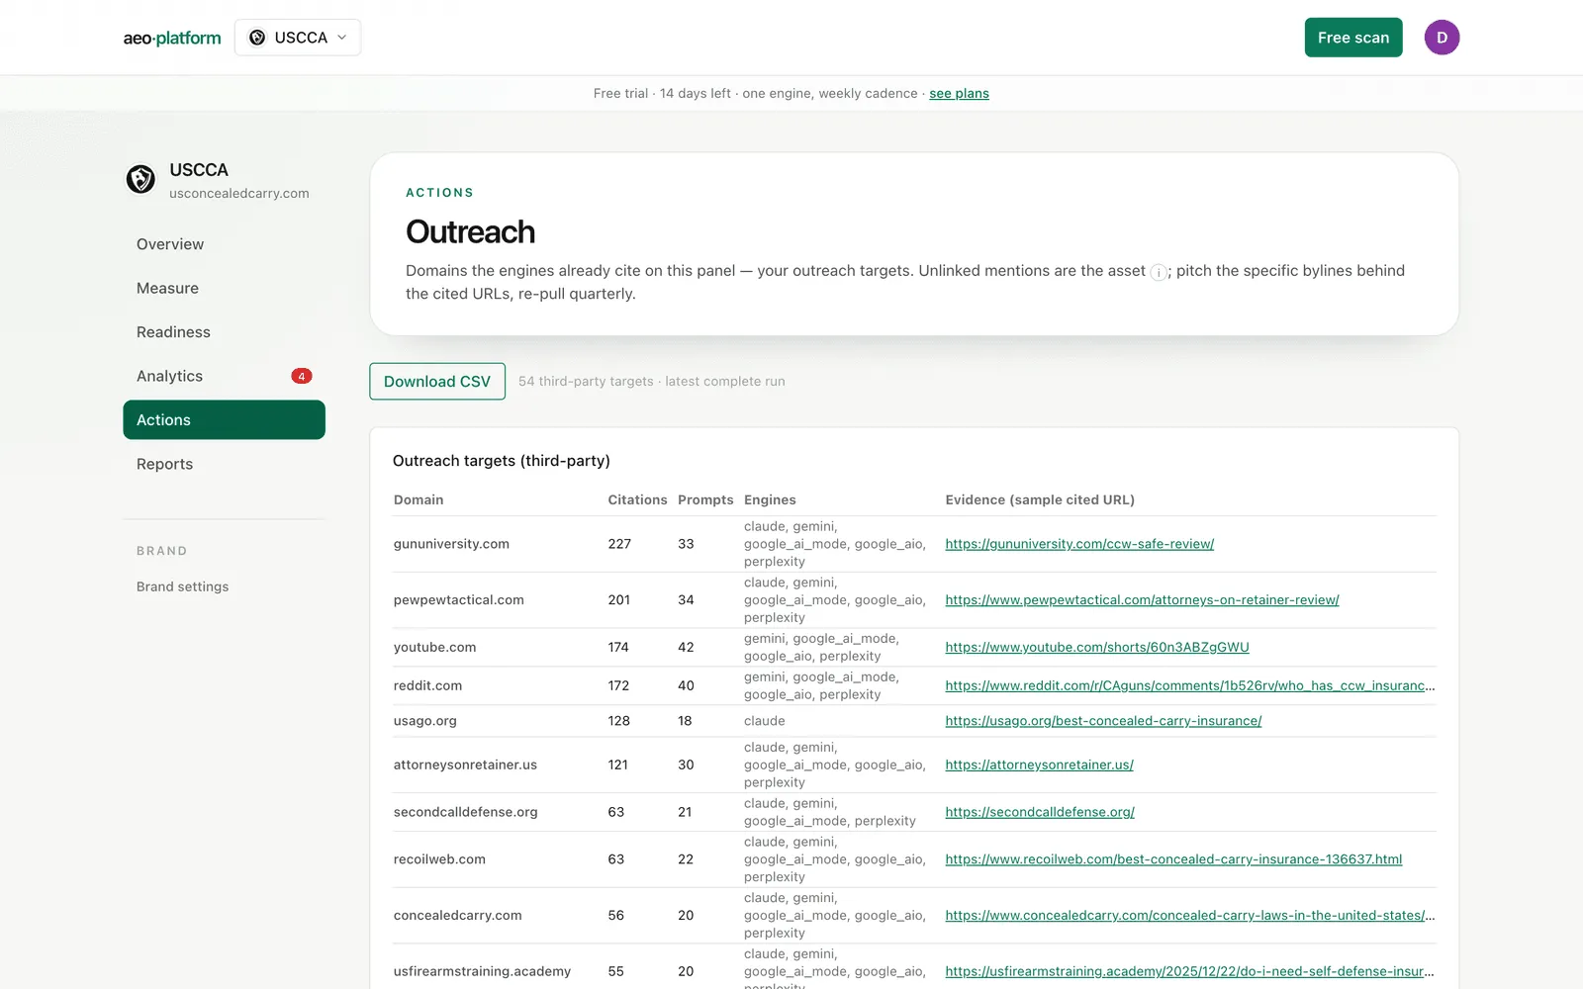This screenshot has width=1583, height=989.
Task: Open the usfirearmstraining.academy evidence link
Action: point(1189,971)
